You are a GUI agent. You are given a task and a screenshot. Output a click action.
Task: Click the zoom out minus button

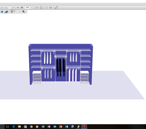tap(18, 7)
